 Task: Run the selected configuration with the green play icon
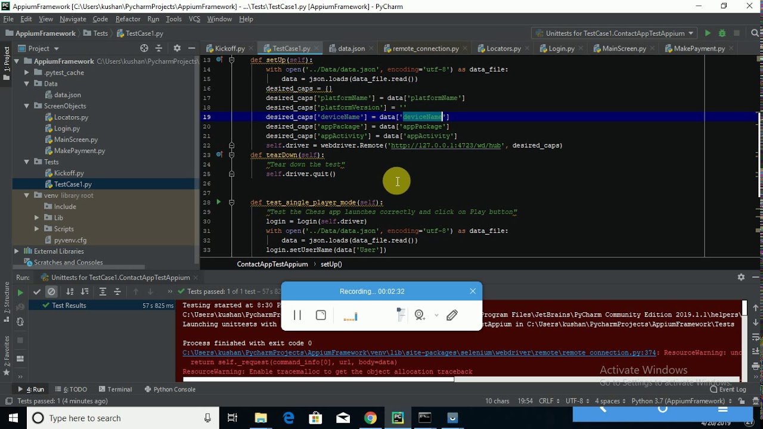(x=708, y=33)
